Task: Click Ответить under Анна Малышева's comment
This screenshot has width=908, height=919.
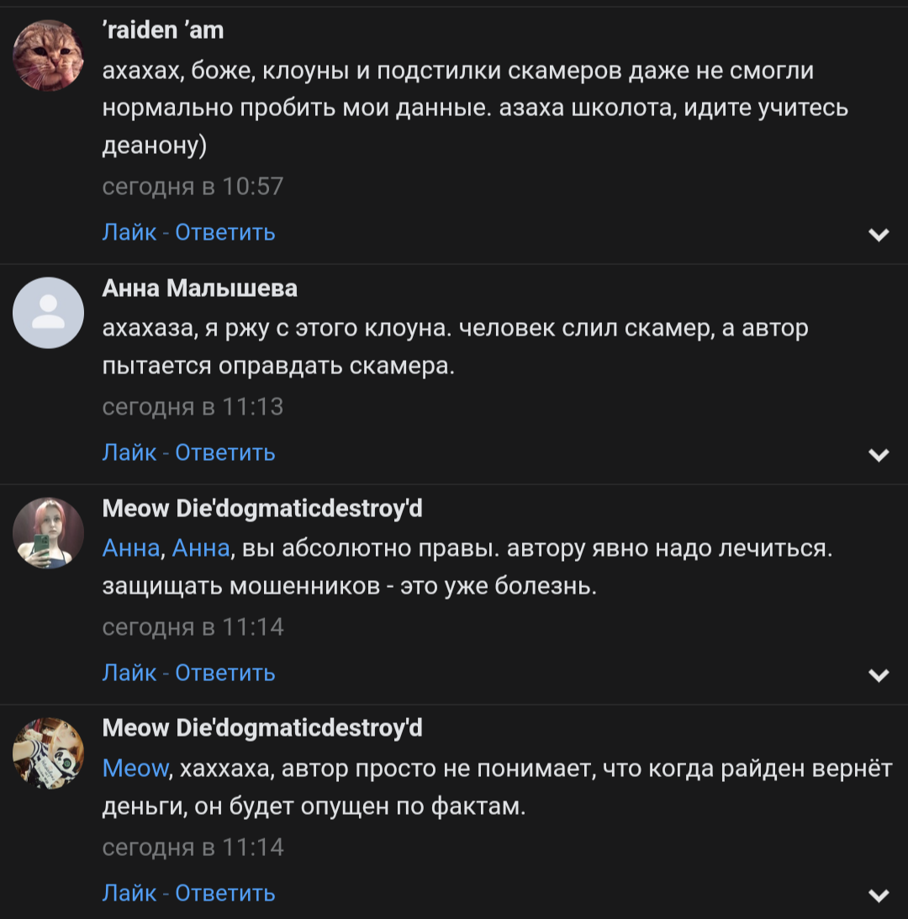Action: (x=225, y=452)
